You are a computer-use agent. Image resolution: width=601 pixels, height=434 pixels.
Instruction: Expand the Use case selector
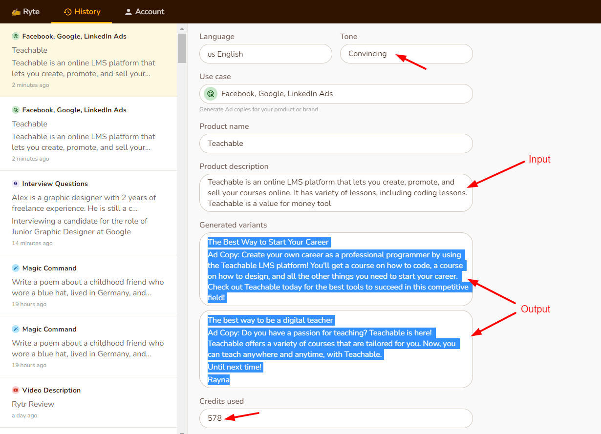336,94
